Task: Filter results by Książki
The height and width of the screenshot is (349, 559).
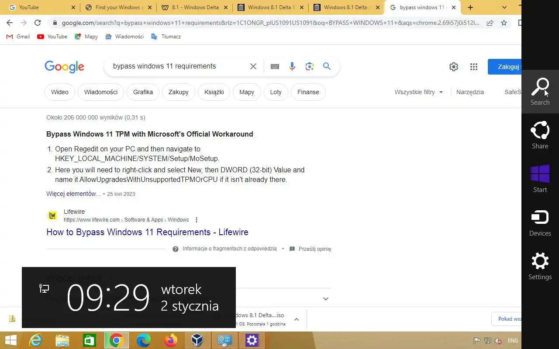Action: tap(214, 92)
